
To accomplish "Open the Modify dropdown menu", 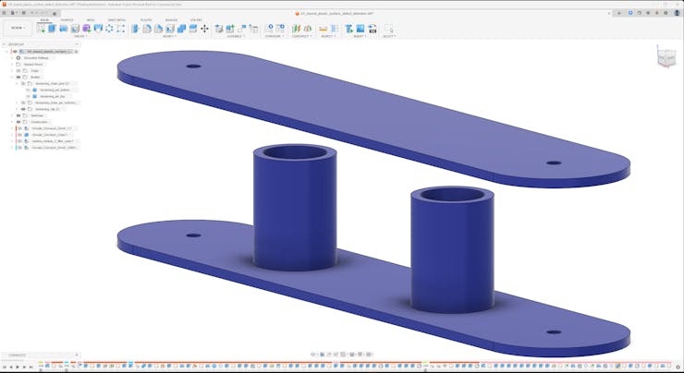I will 170,36.
